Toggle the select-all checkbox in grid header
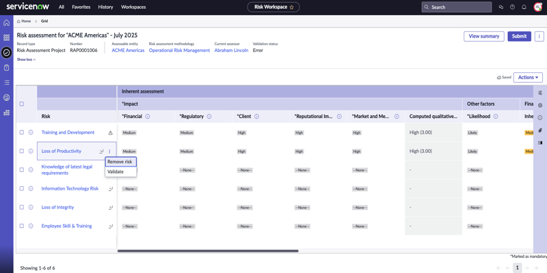Screen dimensions: 547x273 tap(22, 104)
